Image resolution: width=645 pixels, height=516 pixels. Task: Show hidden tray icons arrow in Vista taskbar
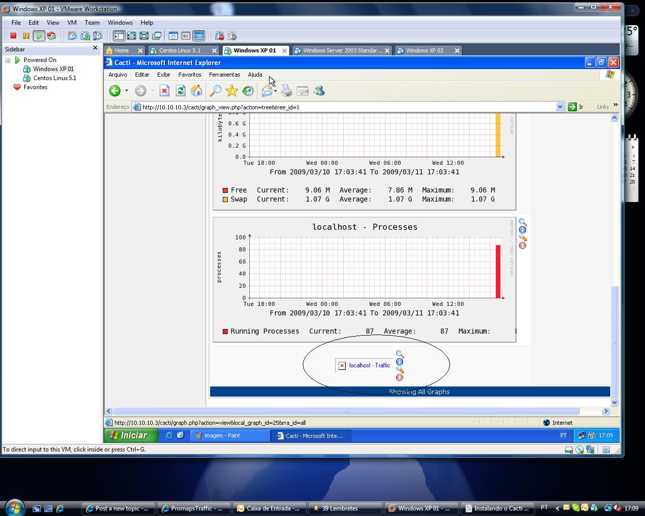[557, 508]
